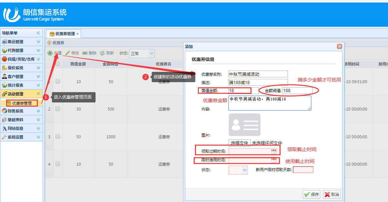388x202 pixels.
Task: Expand the 系统设置 menu section
Action: pos(38,137)
